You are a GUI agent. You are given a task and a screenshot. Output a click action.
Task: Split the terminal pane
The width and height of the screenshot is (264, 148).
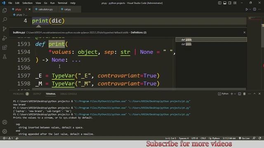click(x=239, y=94)
